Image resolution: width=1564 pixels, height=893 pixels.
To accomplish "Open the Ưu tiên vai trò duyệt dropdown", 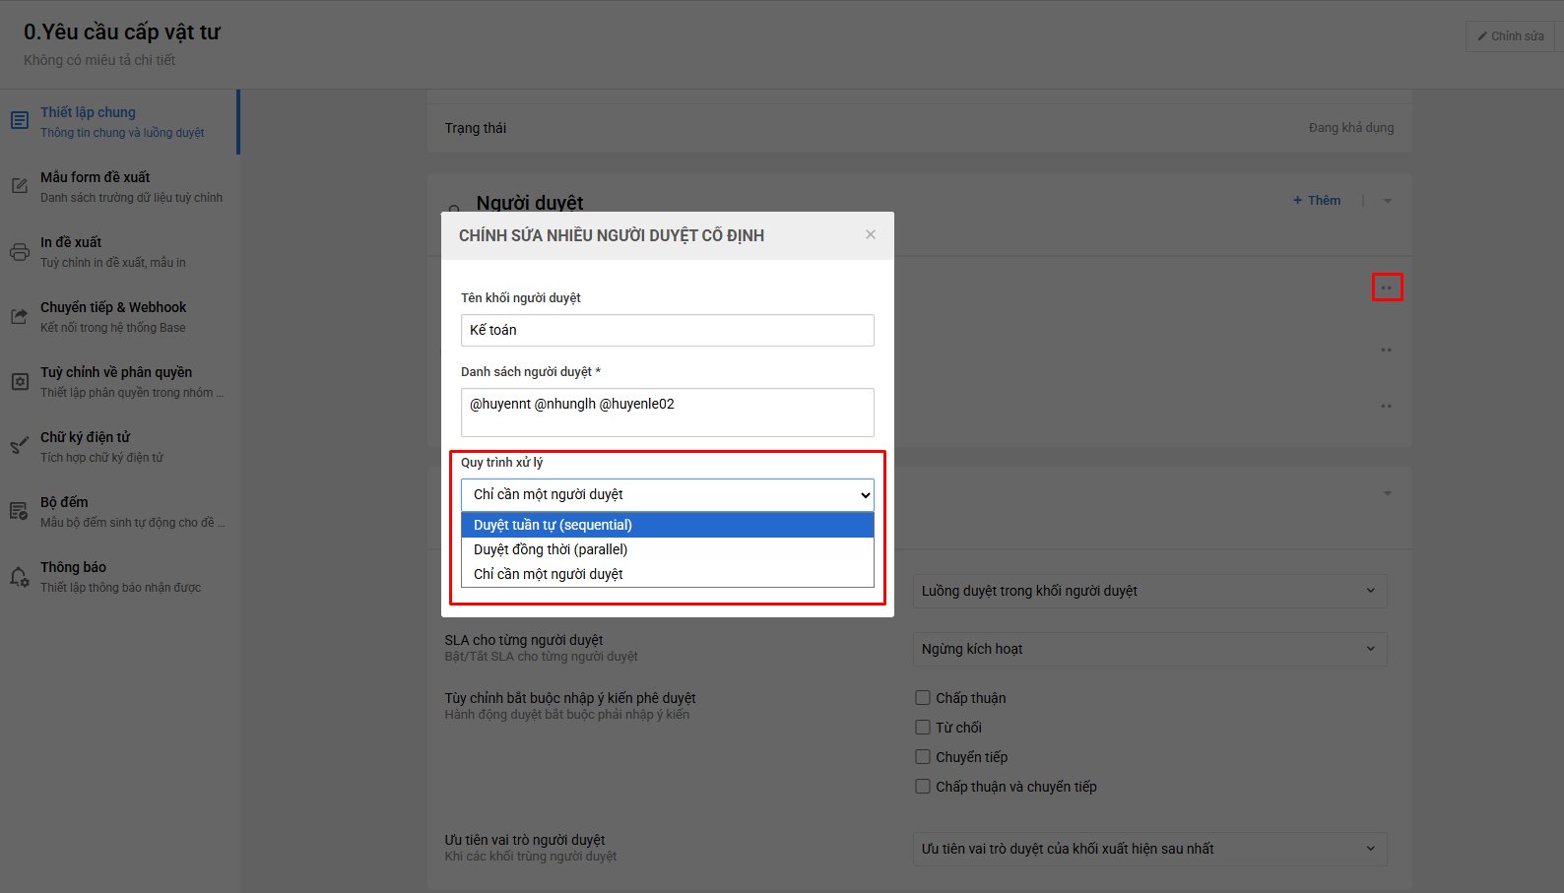I will [x=1149, y=849].
